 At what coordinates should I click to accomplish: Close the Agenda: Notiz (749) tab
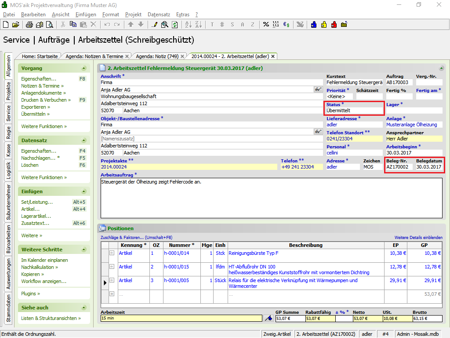[x=183, y=56]
